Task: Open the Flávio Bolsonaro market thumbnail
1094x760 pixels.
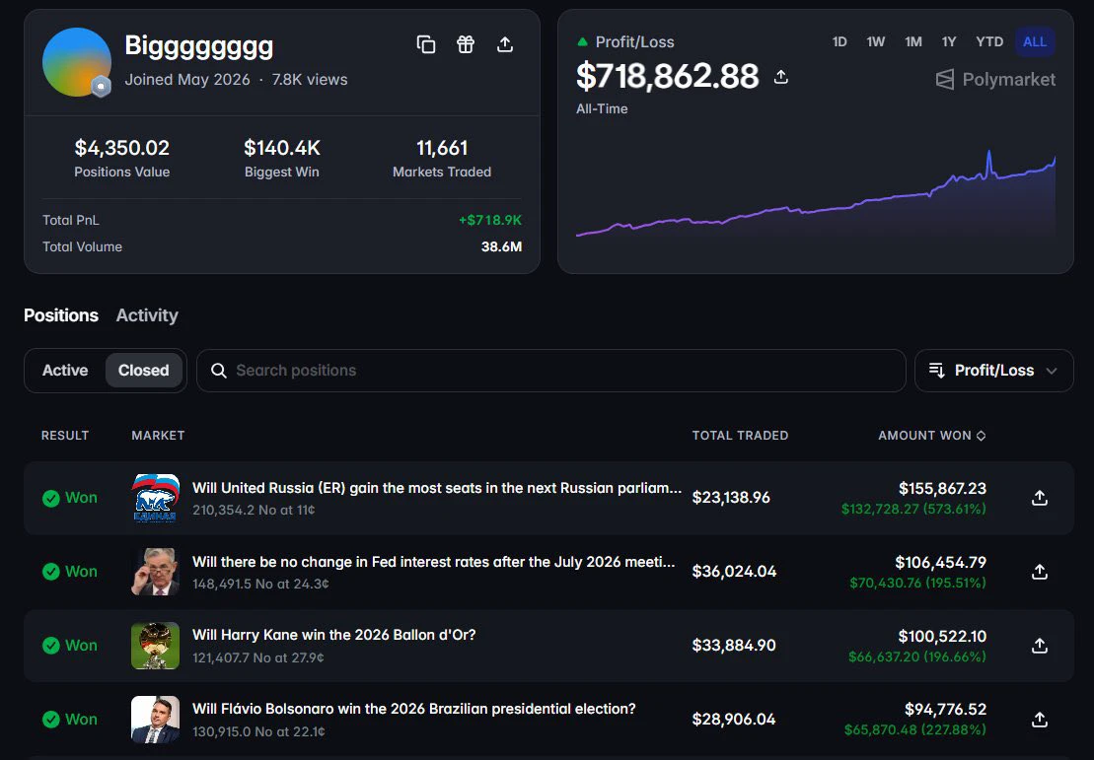Action: 156,720
